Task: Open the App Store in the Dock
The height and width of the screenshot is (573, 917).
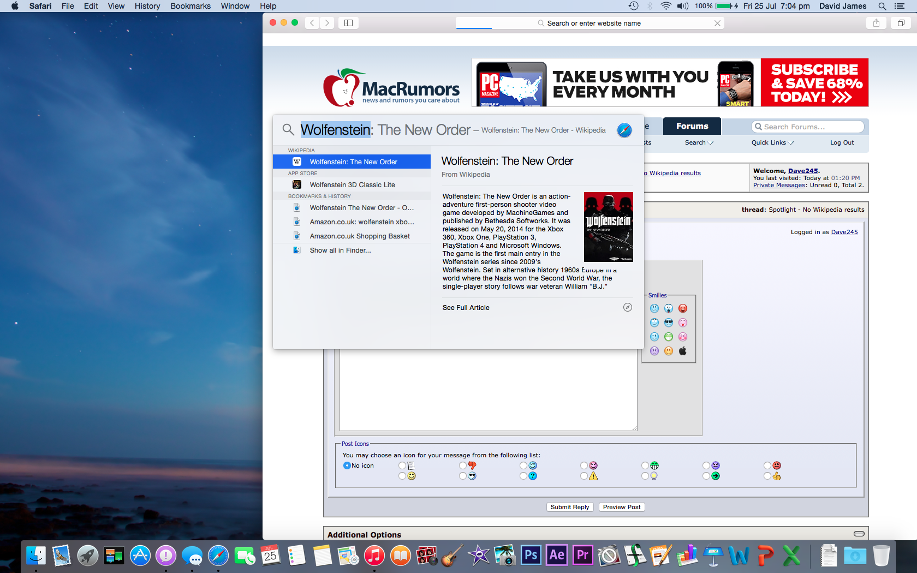Action: coord(140,556)
